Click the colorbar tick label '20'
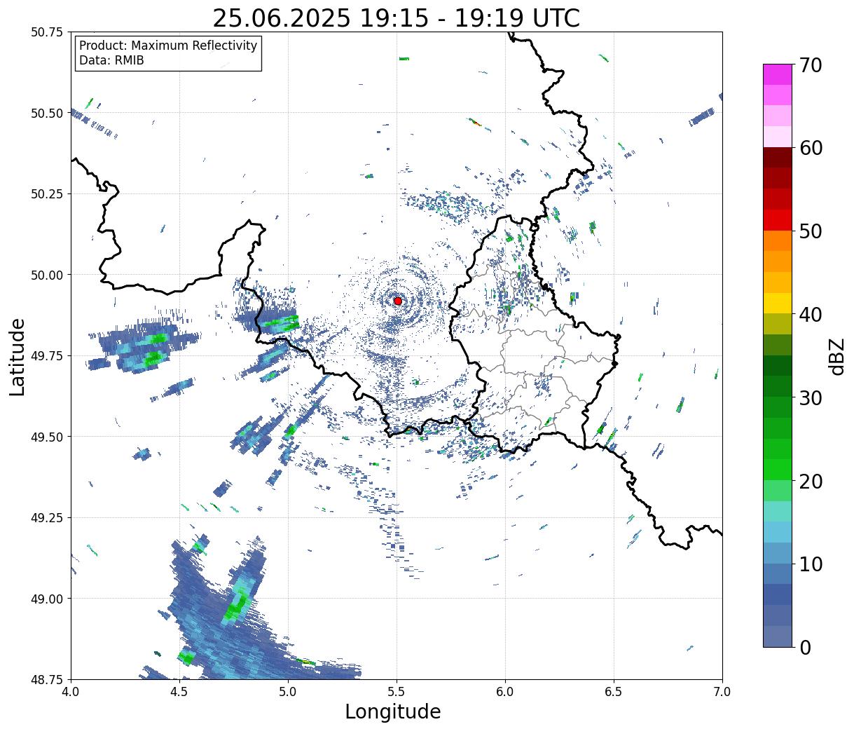 (811, 481)
